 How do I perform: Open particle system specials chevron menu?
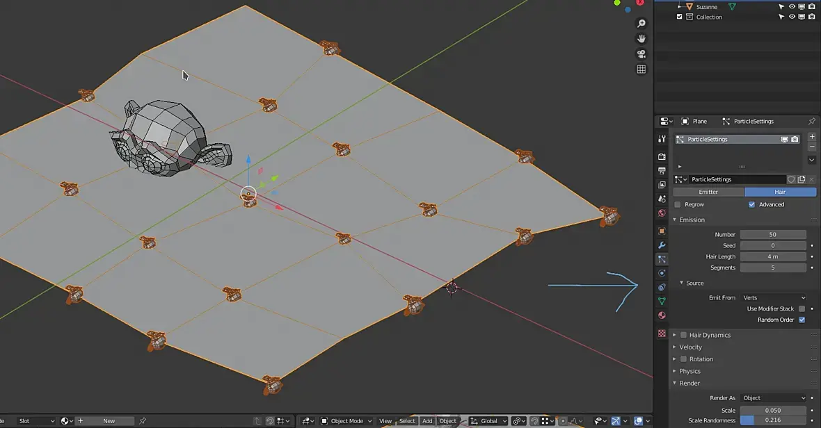[x=811, y=160]
